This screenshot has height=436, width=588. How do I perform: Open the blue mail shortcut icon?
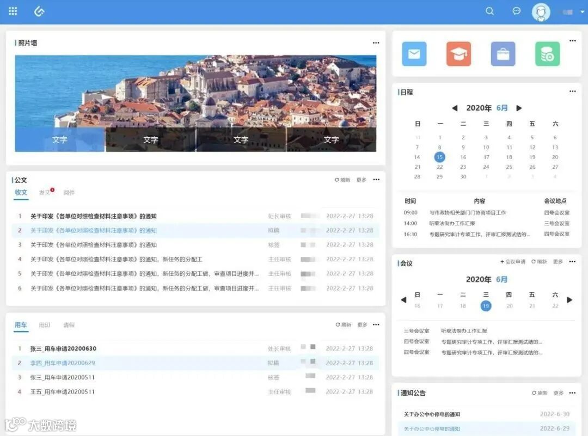pos(414,54)
